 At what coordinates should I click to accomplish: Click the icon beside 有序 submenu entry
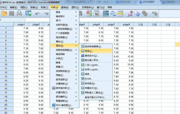point(83,74)
